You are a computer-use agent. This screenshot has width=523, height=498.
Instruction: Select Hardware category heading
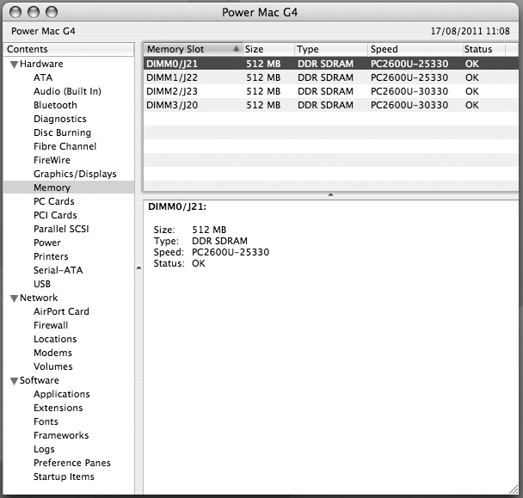pyautogui.click(x=41, y=64)
